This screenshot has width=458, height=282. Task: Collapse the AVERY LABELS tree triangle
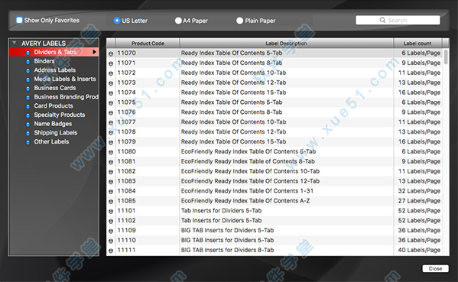pos(14,43)
